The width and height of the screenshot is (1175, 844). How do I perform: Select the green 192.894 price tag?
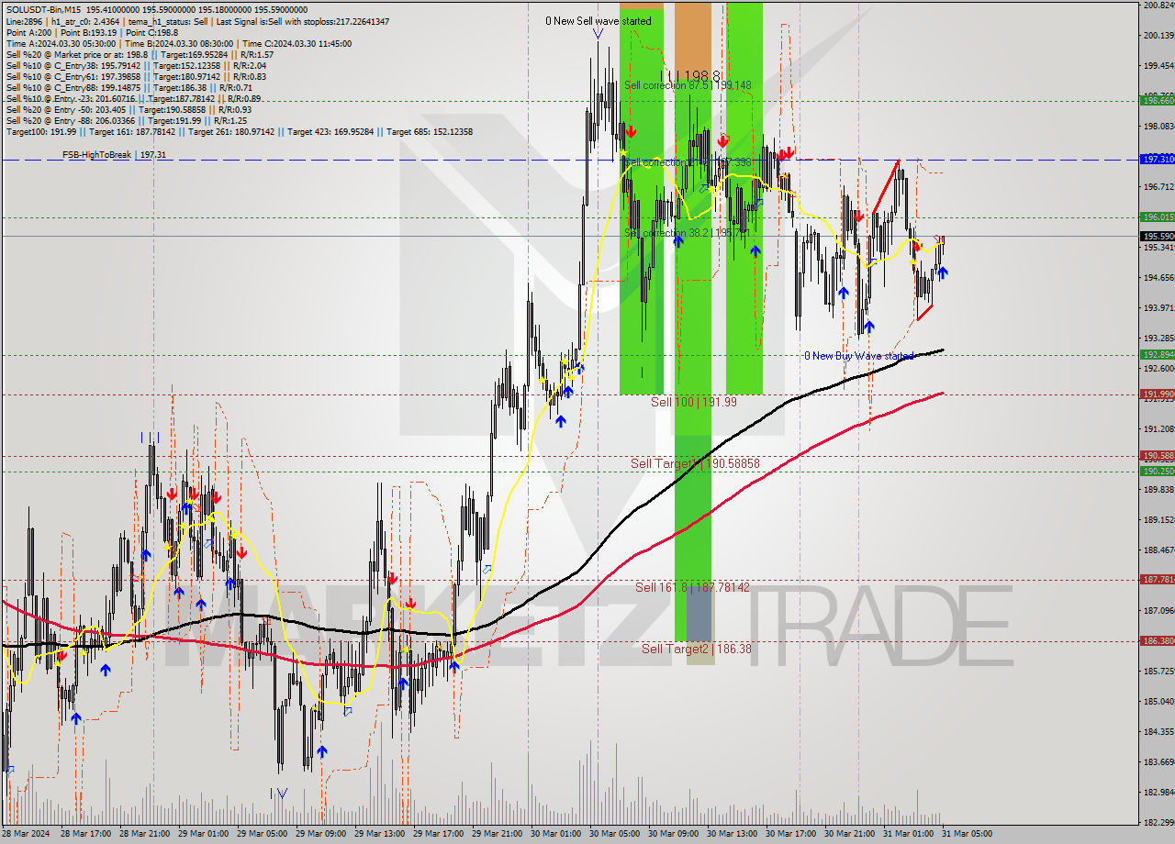[x=1157, y=354]
